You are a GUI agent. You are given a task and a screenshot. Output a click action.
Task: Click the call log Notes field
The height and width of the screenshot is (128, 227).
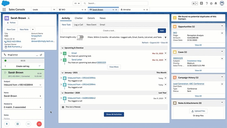pos(23,119)
